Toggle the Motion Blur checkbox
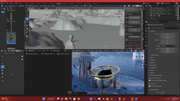180x101 pixels. pos(150,68)
